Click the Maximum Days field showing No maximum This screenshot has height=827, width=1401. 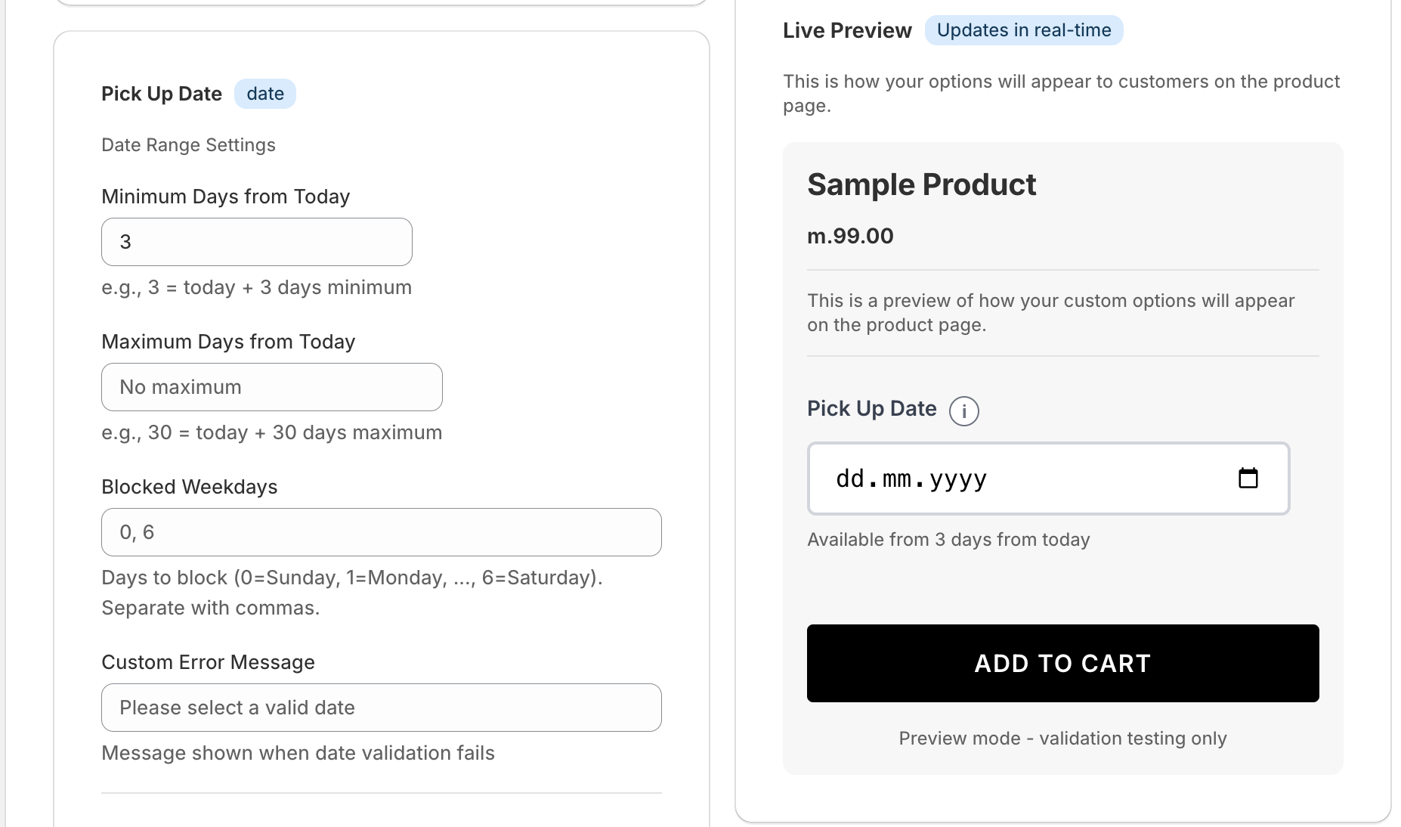coord(271,386)
